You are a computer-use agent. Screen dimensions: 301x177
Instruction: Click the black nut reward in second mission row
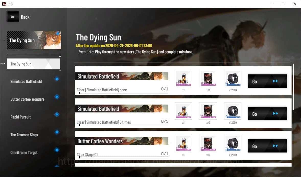coord(233,111)
